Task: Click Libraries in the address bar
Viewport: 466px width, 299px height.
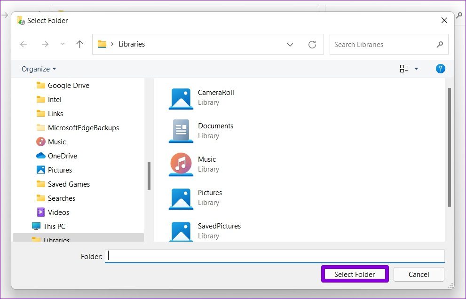Action: 132,44
